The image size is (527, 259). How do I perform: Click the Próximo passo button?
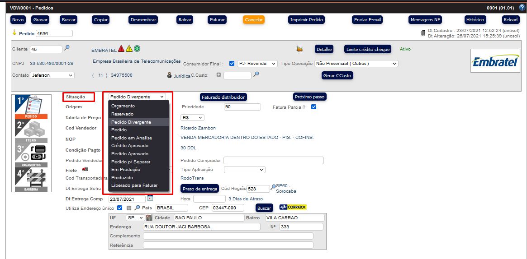click(309, 97)
